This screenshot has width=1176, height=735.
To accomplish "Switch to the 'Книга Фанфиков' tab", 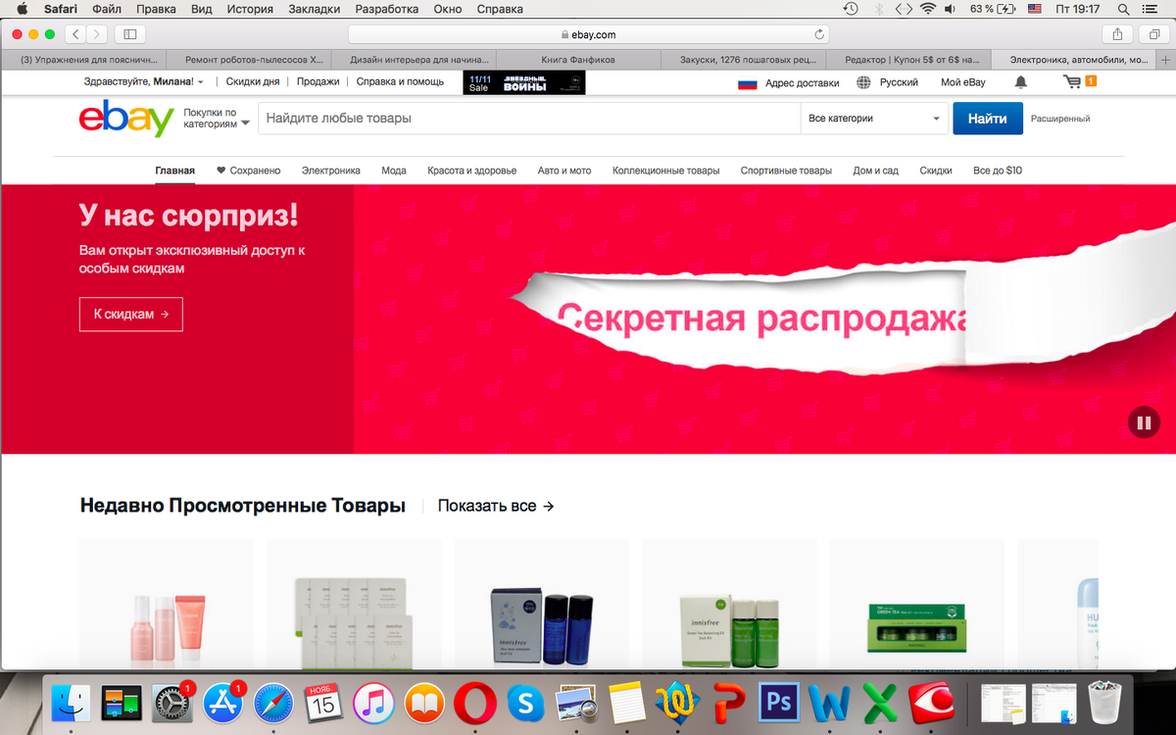I will point(578,60).
